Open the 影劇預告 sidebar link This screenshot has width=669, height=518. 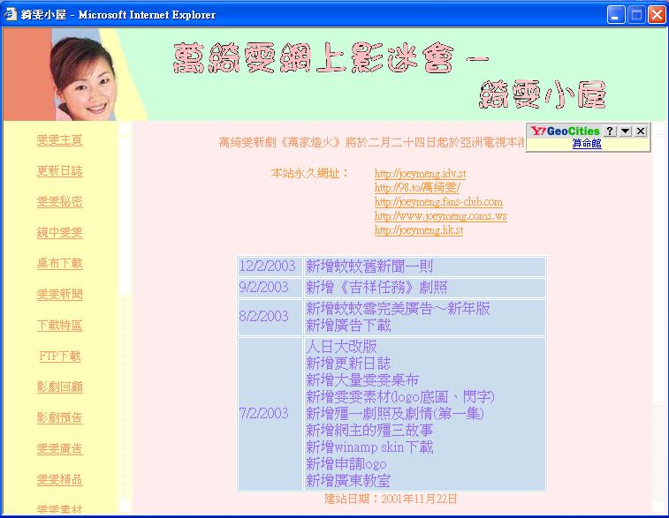(60, 418)
